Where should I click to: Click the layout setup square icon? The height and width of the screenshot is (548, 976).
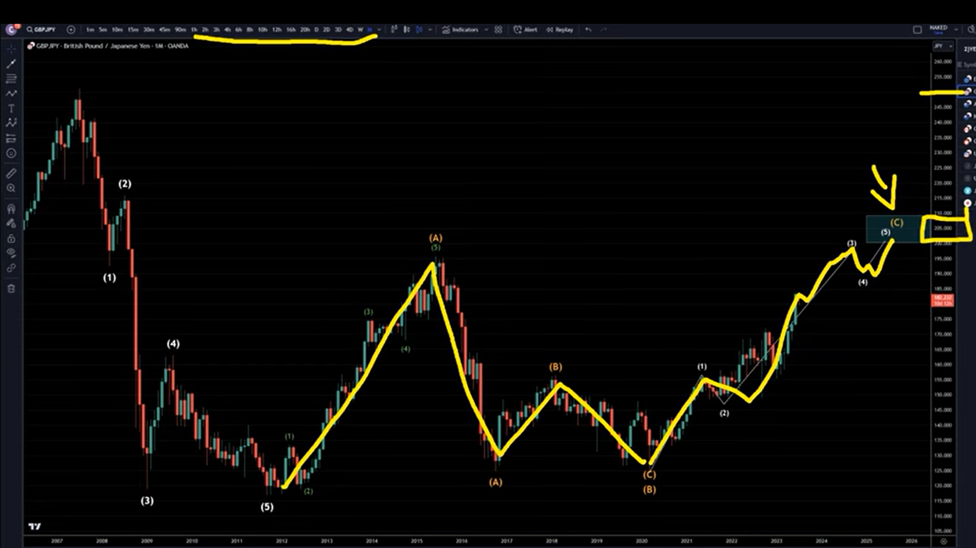(916, 30)
